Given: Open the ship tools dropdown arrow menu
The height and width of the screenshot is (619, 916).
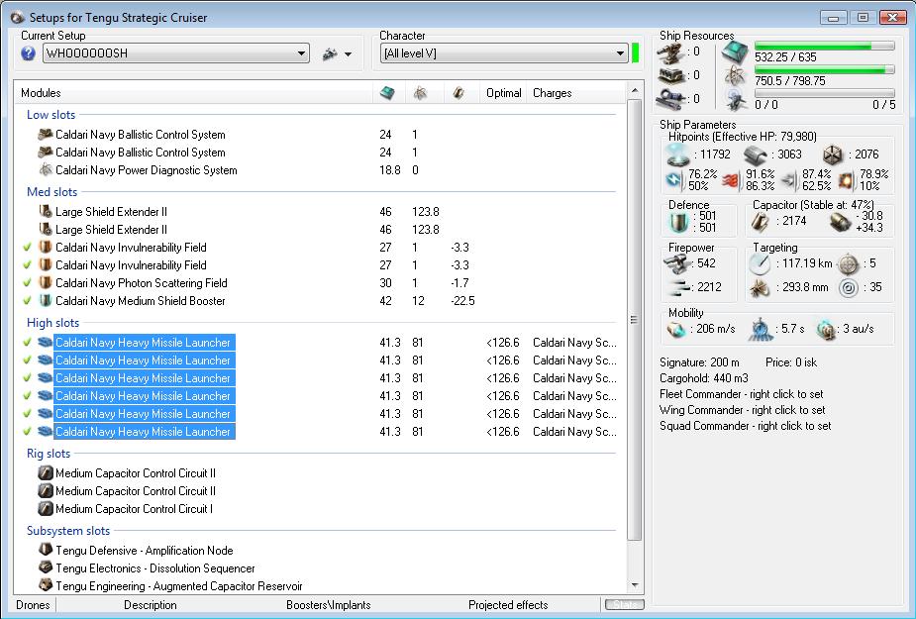Looking at the screenshot, I should coord(348,54).
